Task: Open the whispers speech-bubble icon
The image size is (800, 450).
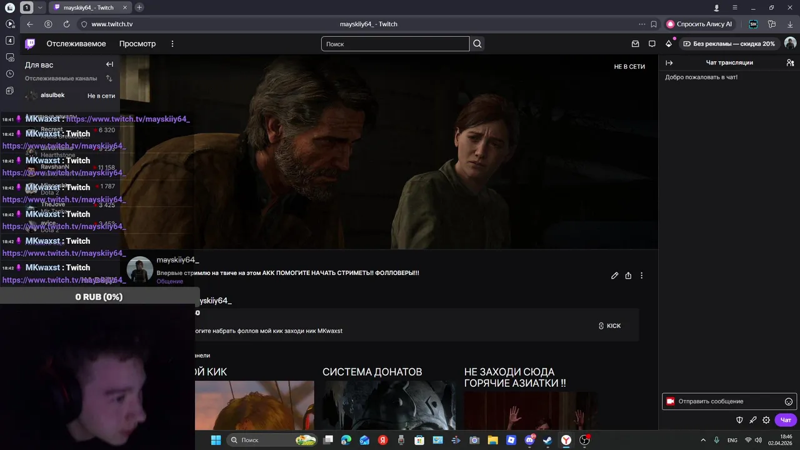Action: tap(652, 44)
